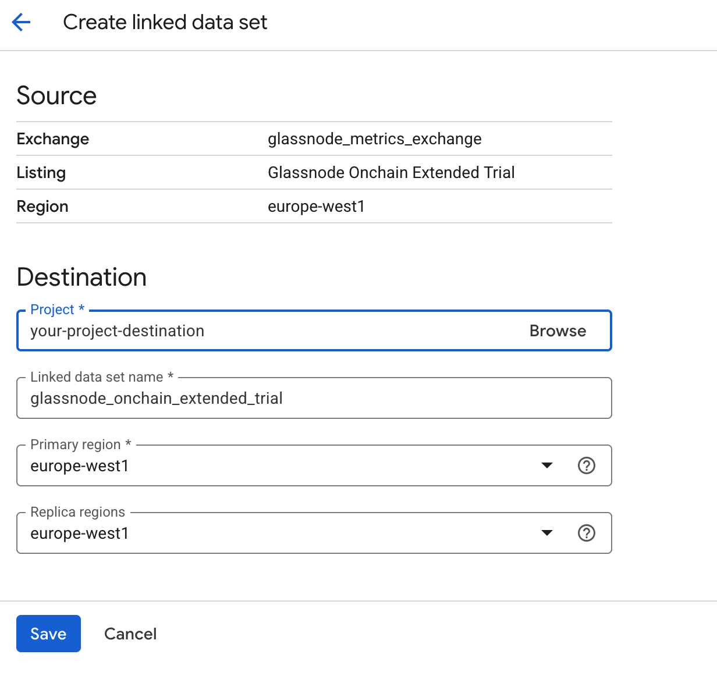Click the Listing row label
The width and height of the screenshot is (717, 697).
[41, 173]
